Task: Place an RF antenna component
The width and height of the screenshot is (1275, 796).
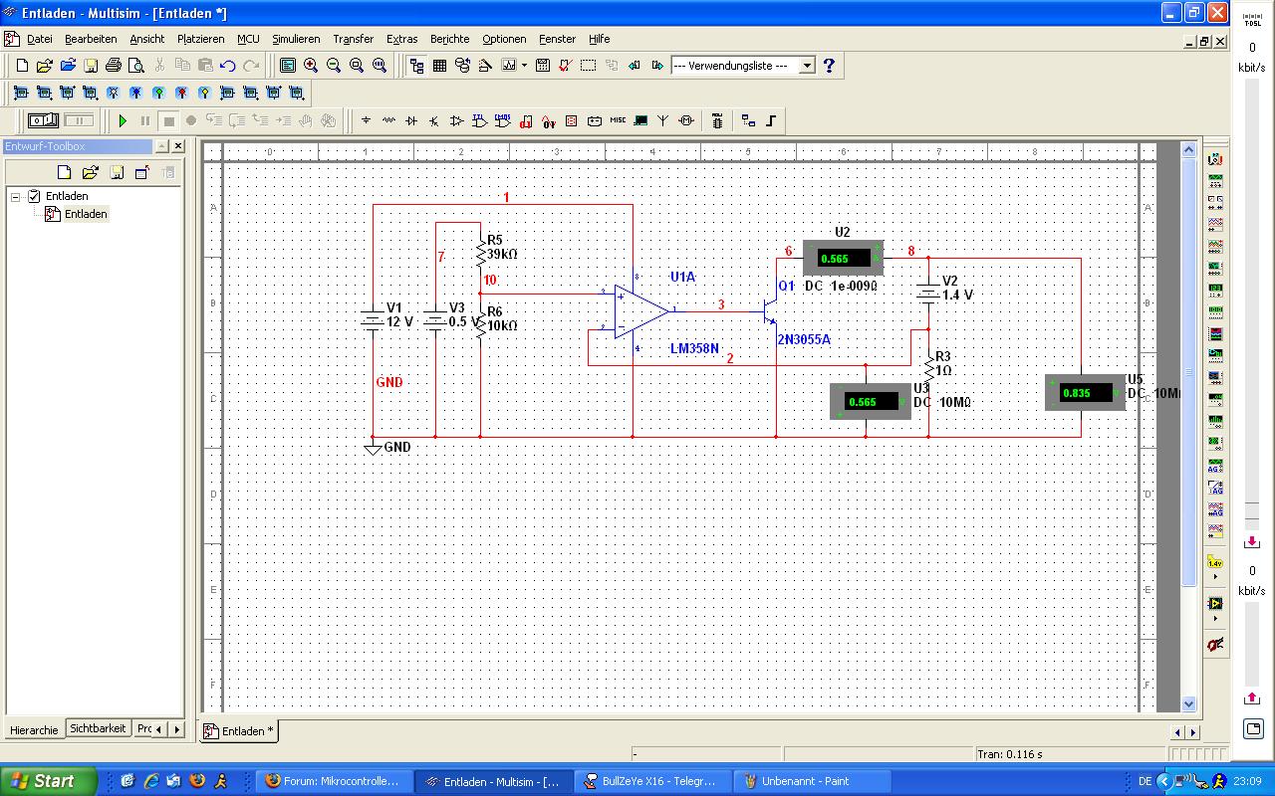Action: (663, 120)
